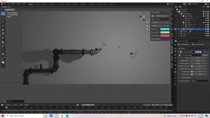Hide Camera object with eye icon
The image size is (210, 118).
pos(206,31)
